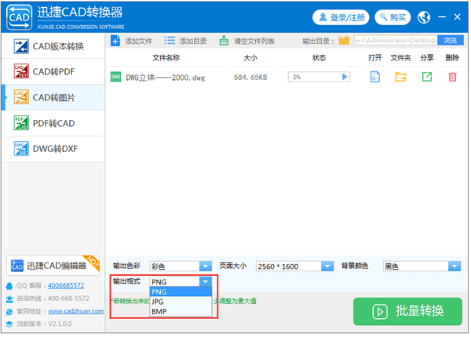This screenshot has height=337, width=471.
Task: Select file DWG立体——2000.dwg
Action: coord(165,78)
